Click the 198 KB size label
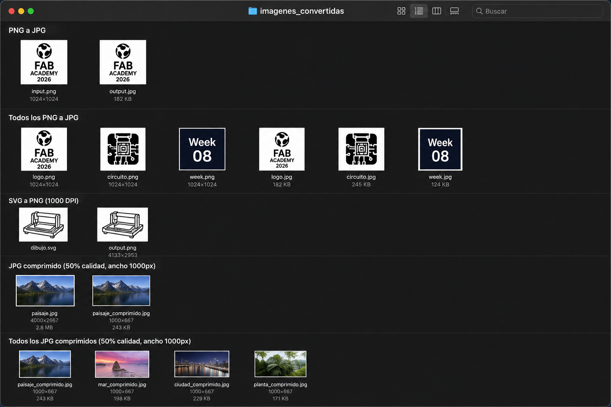 (x=122, y=399)
